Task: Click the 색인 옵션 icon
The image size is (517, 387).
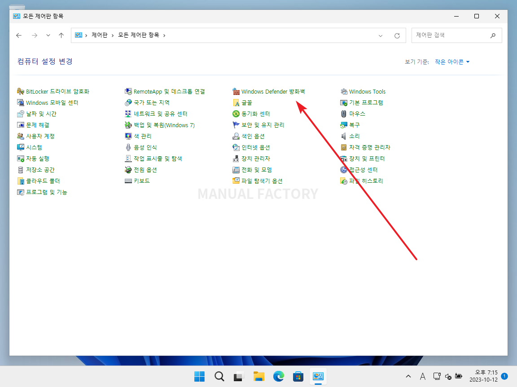Action: [x=236, y=136]
